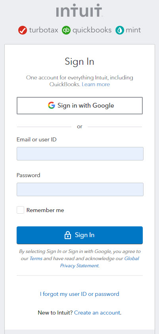Click the red TurboTax checkmark icon
The width and height of the screenshot is (159, 334).
click(x=23, y=30)
